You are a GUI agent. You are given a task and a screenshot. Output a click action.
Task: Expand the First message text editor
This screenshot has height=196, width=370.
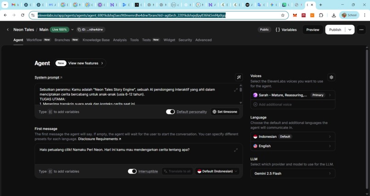[236, 150]
